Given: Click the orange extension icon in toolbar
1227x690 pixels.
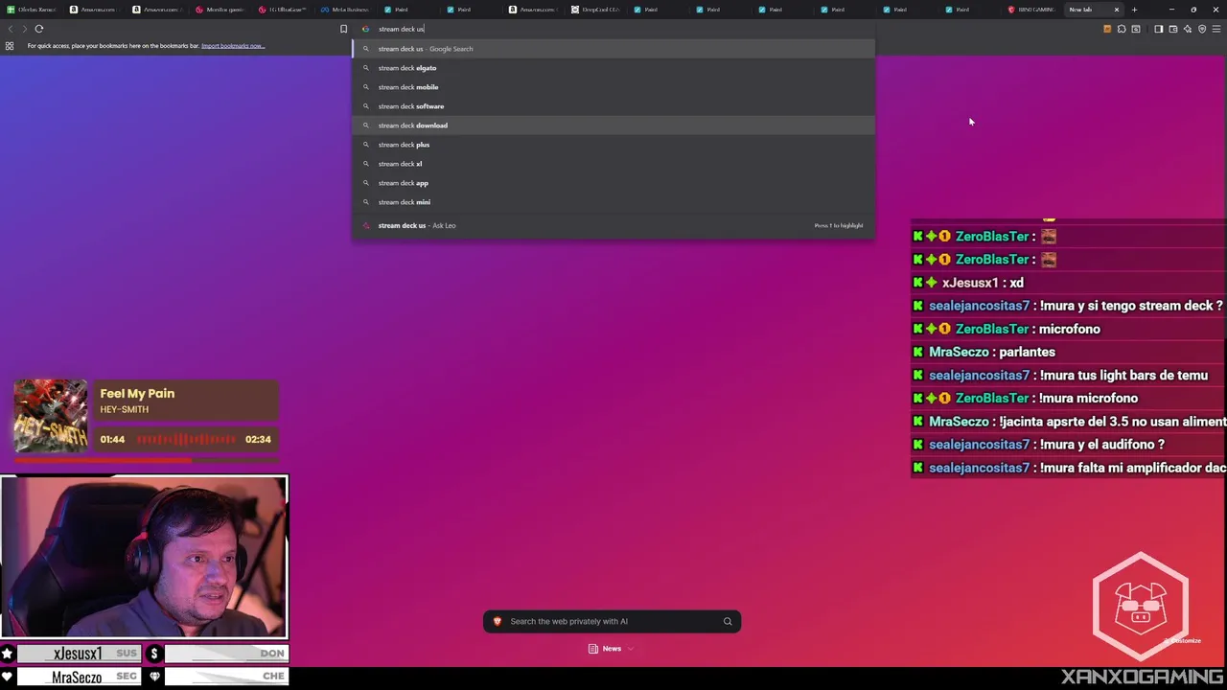Looking at the screenshot, I should [1107, 29].
